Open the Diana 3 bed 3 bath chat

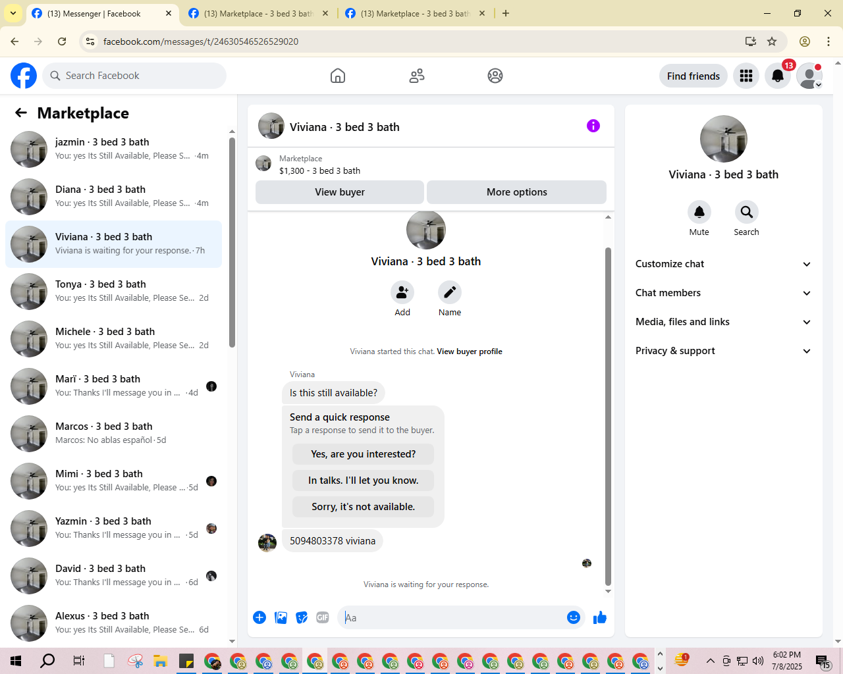pos(113,197)
